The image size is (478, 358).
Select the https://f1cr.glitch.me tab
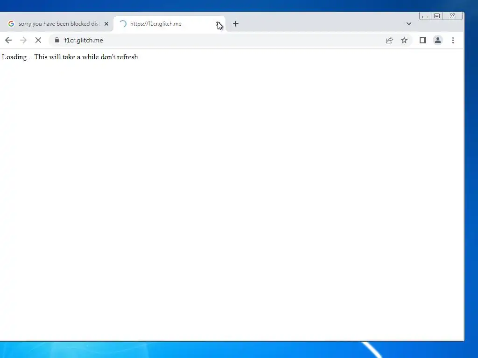(x=169, y=24)
